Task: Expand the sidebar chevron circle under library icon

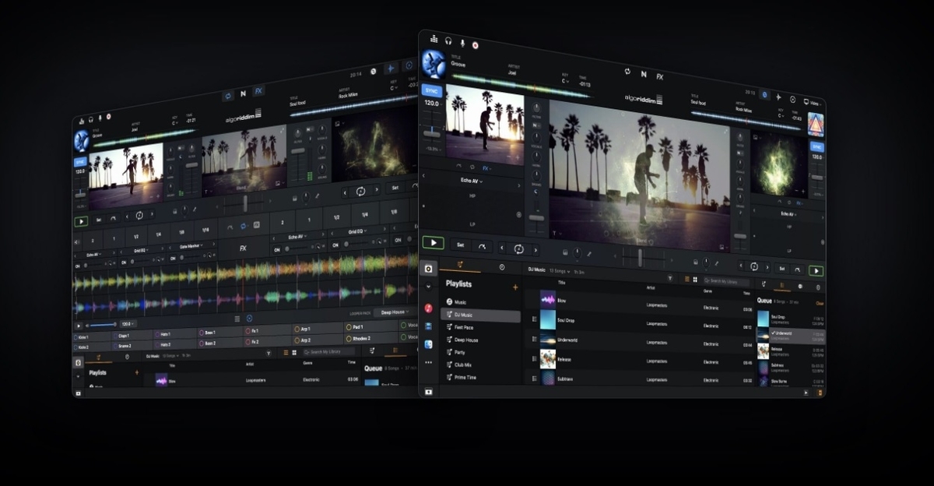Action: point(429,288)
